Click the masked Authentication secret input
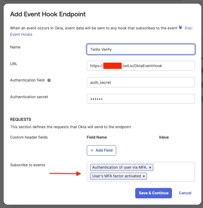Viewport: 203px width, 208px height. pos(141,99)
